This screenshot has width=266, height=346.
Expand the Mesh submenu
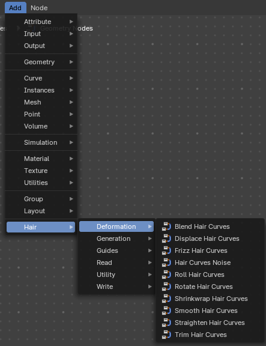[41, 102]
